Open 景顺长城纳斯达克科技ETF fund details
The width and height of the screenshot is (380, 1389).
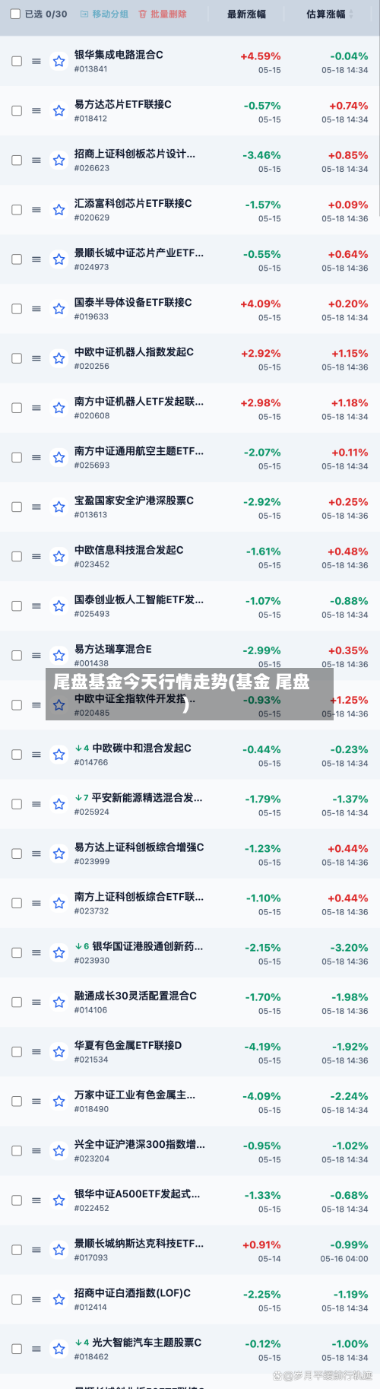(190, 1250)
